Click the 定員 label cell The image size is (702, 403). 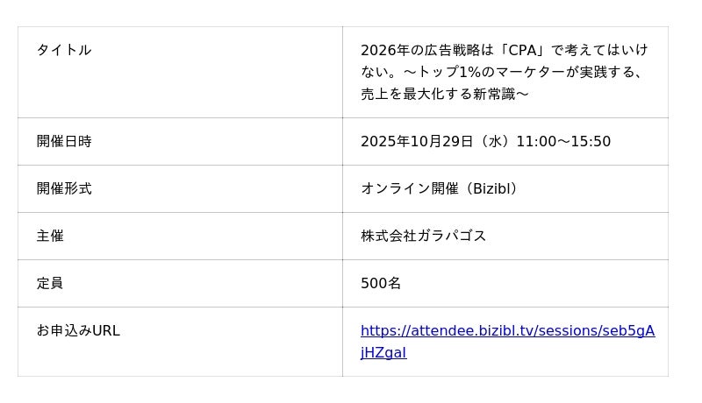click(x=50, y=283)
